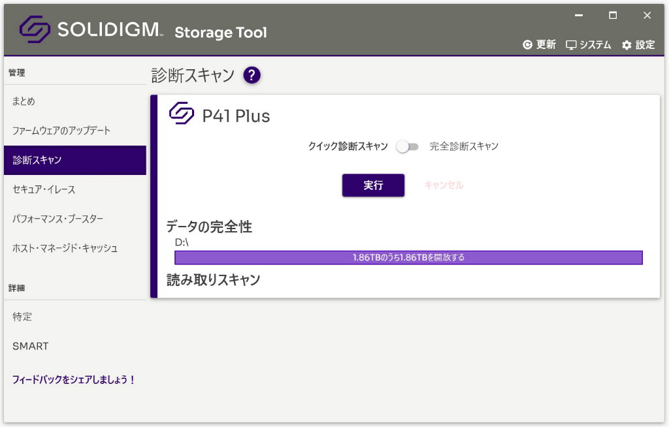Screen dimensions: 669x427
Task: Open パフォーマンス・ブースター page
Action: tap(75, 219)
